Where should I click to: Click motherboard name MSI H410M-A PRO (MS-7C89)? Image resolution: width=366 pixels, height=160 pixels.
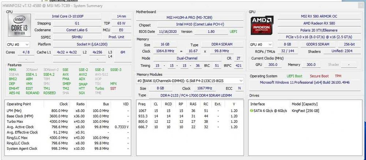point(189,18)
